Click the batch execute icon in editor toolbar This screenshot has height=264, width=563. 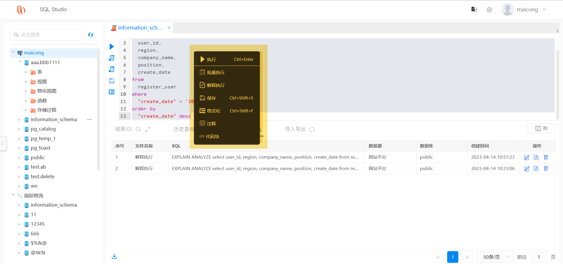click(x=111, y=58)
